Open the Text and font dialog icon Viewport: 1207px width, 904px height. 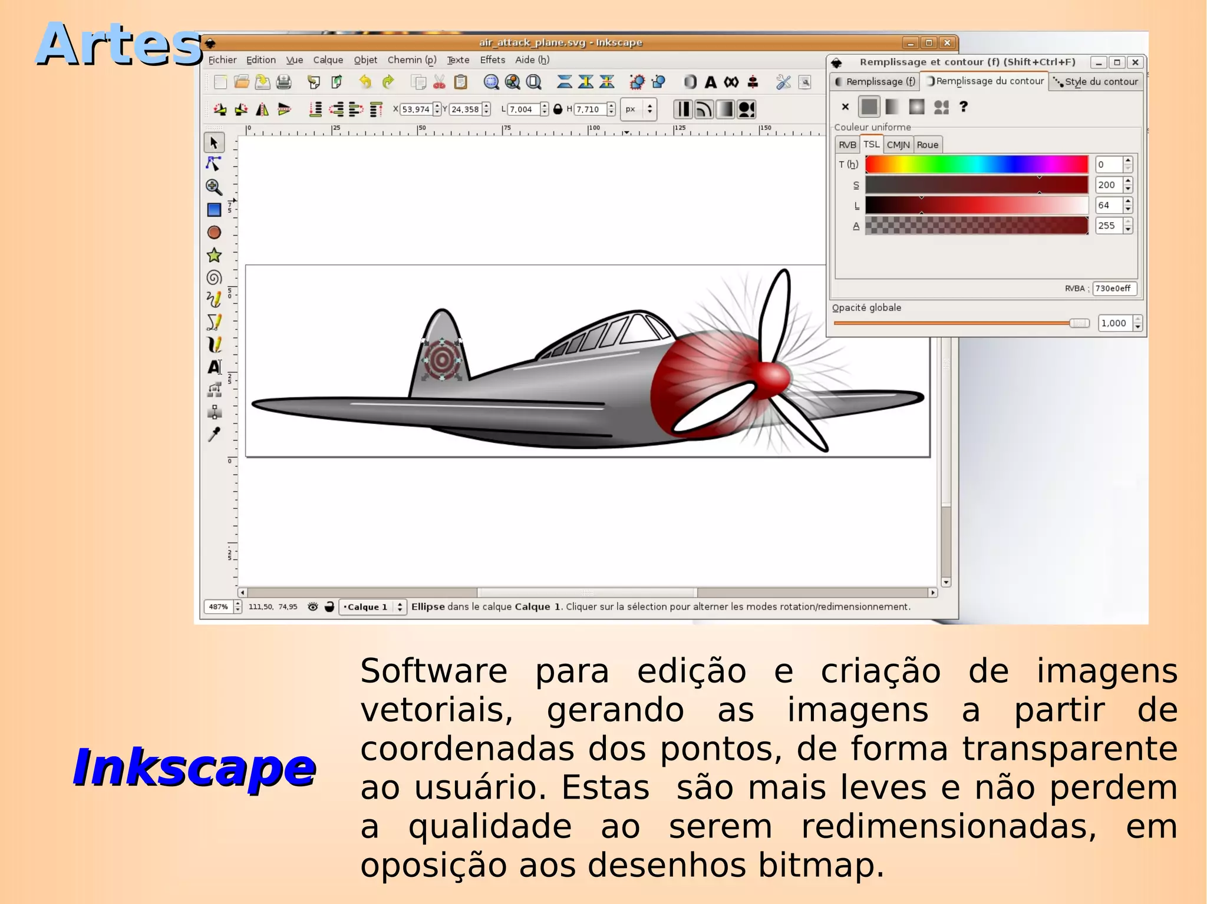[711, 82]
